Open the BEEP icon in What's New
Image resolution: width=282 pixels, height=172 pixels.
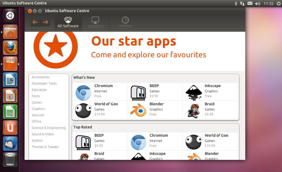point(138,93)
